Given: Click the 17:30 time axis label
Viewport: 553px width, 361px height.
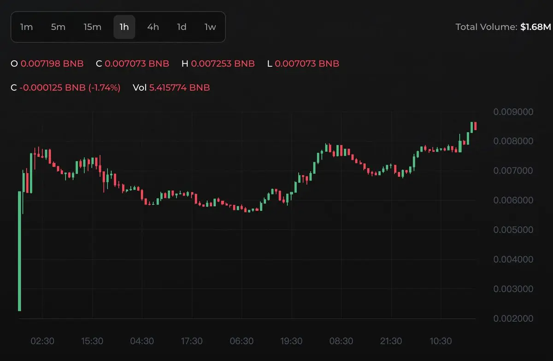Looking at the screenshot, I should pyautogui.click(x=192, y=341).
